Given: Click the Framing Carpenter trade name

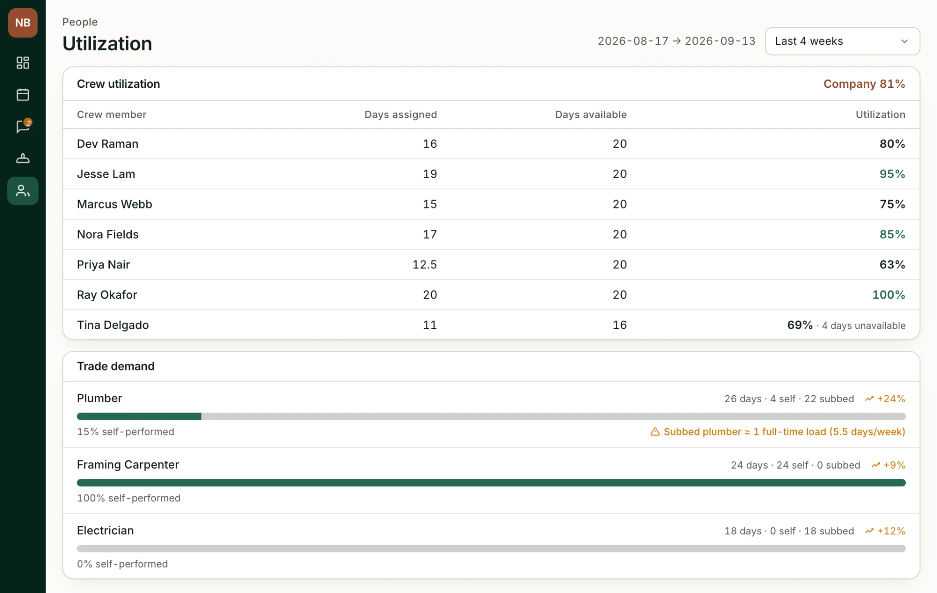Looking at the screenshot, I should pyautogui.click(x=128, y=465).
